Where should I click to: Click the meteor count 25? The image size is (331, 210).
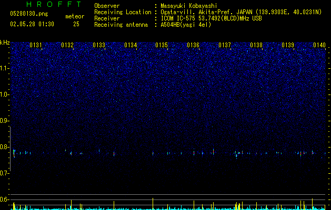[76, 24]
